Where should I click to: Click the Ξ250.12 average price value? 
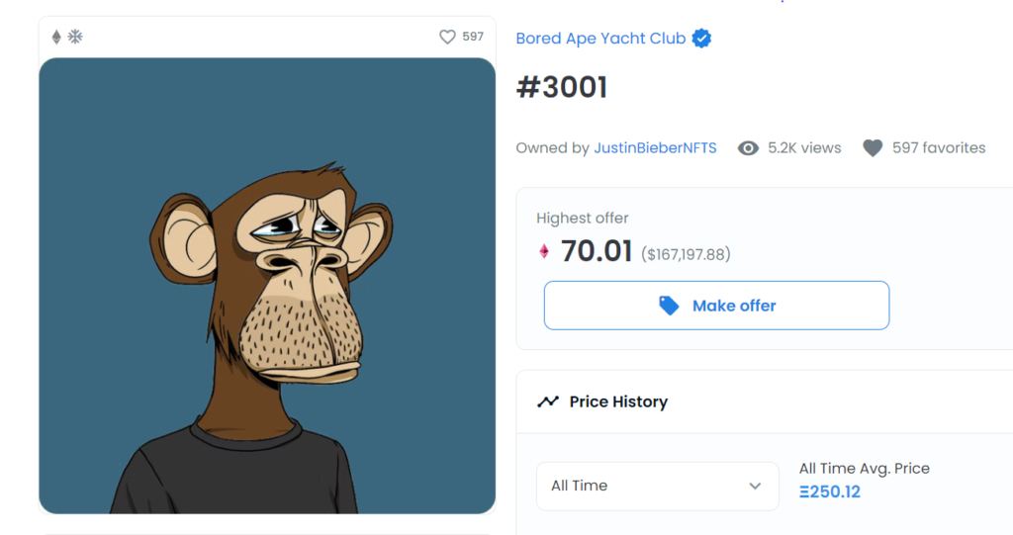coord(830,491)
